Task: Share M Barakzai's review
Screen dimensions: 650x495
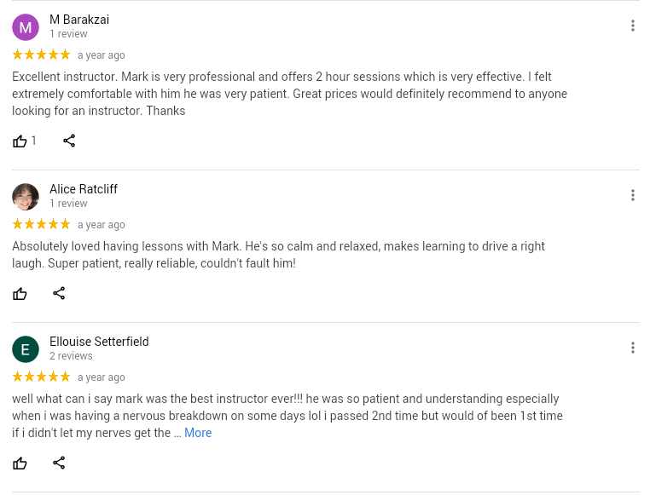Action: [69, 141]
